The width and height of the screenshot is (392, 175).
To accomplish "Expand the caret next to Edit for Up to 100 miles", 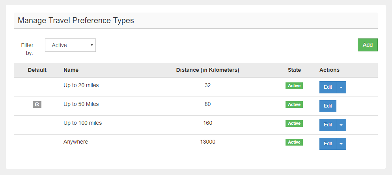I will [x=341, y=125].
